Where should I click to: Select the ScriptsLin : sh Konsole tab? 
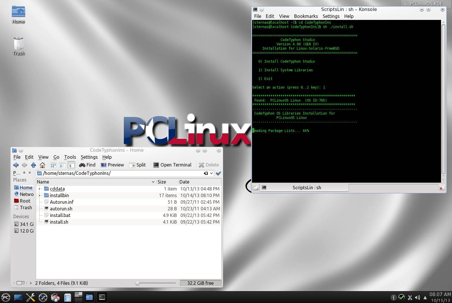point(305,188)
